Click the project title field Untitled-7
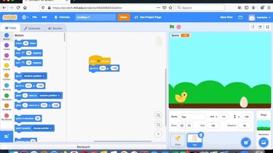 [96, 17]
